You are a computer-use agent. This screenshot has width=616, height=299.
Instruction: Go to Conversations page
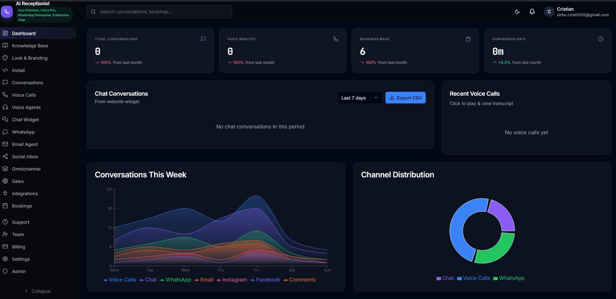click(38, 82)
